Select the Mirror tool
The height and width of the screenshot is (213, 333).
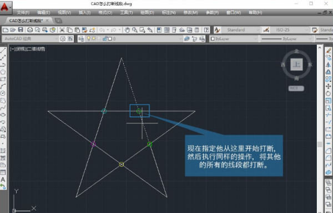tap(329, 65)
